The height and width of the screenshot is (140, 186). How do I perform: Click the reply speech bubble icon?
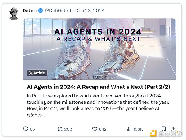tap(26, 129)
